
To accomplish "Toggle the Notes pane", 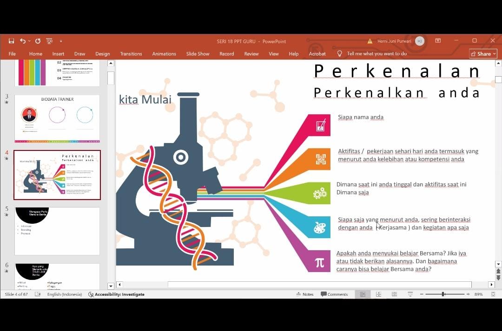I will tap(304, 294).
